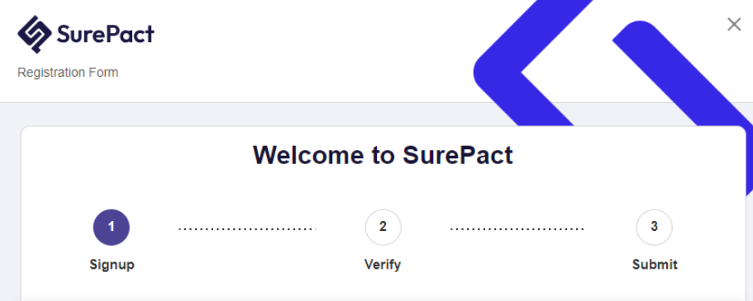Jump to step 3 circle
The height and width of the screenshot is (301, 753).
(x=654, y=227)
